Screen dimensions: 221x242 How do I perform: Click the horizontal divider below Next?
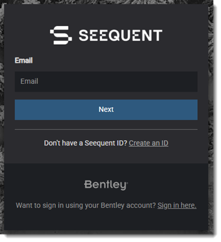(x=106, y=129)
